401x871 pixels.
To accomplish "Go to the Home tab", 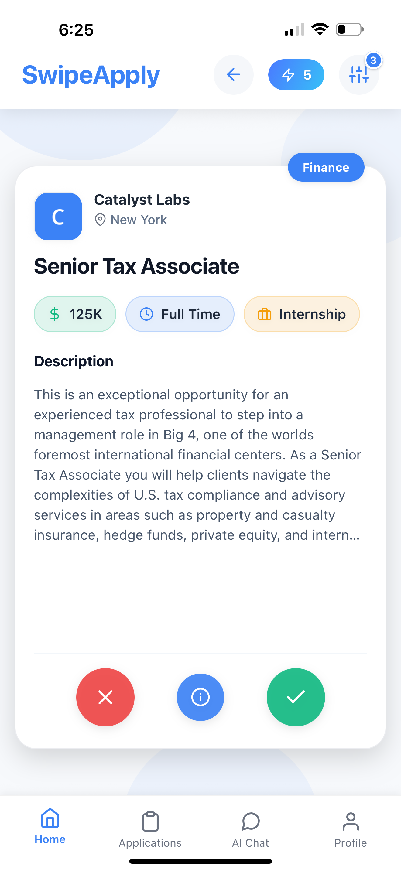I will [50, 826].
